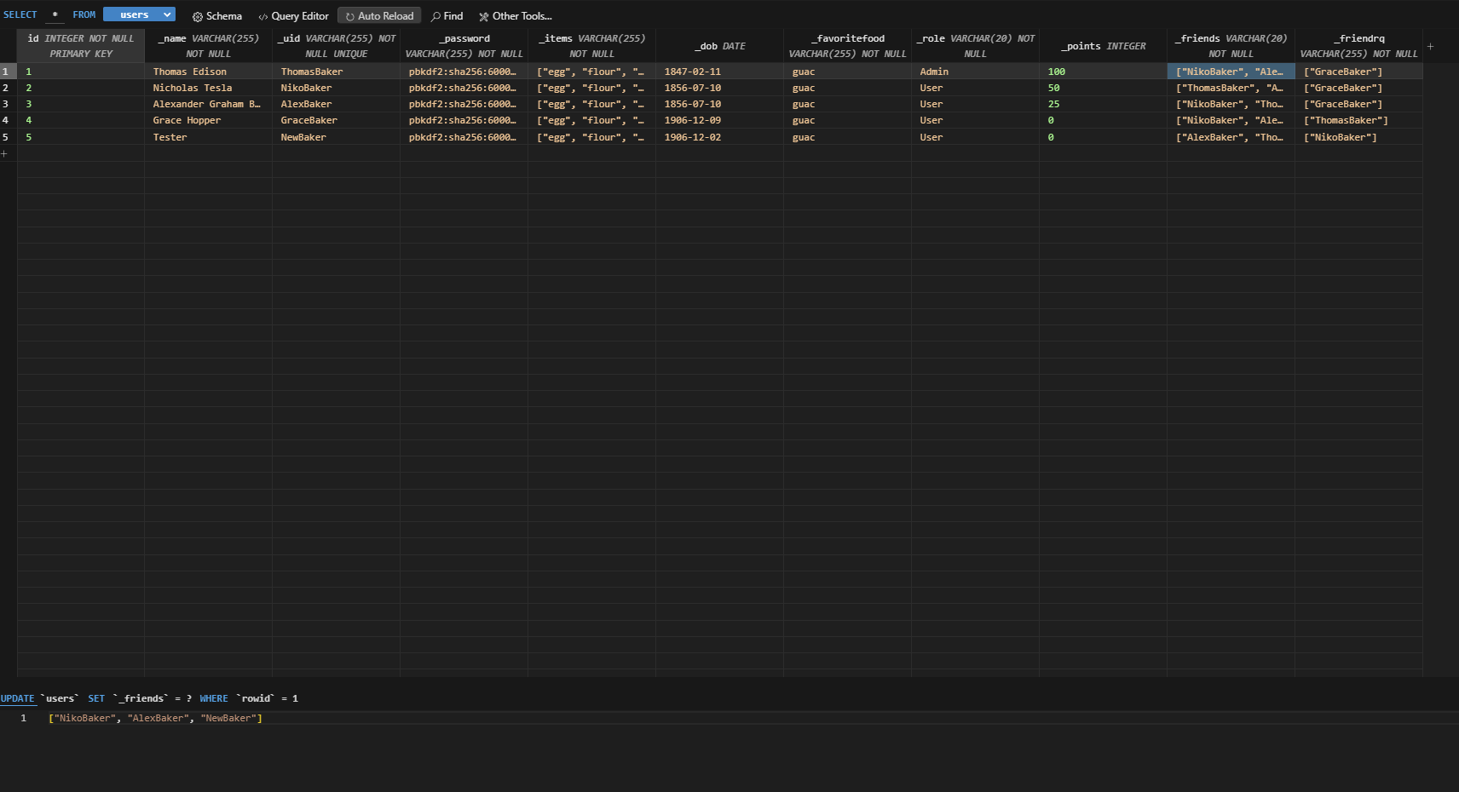Image resolution: width=1459 pixels, height=792 pixels.
Task: Select the _favoritefood column header
Action: pyautogui.click(x=848, y=46)
